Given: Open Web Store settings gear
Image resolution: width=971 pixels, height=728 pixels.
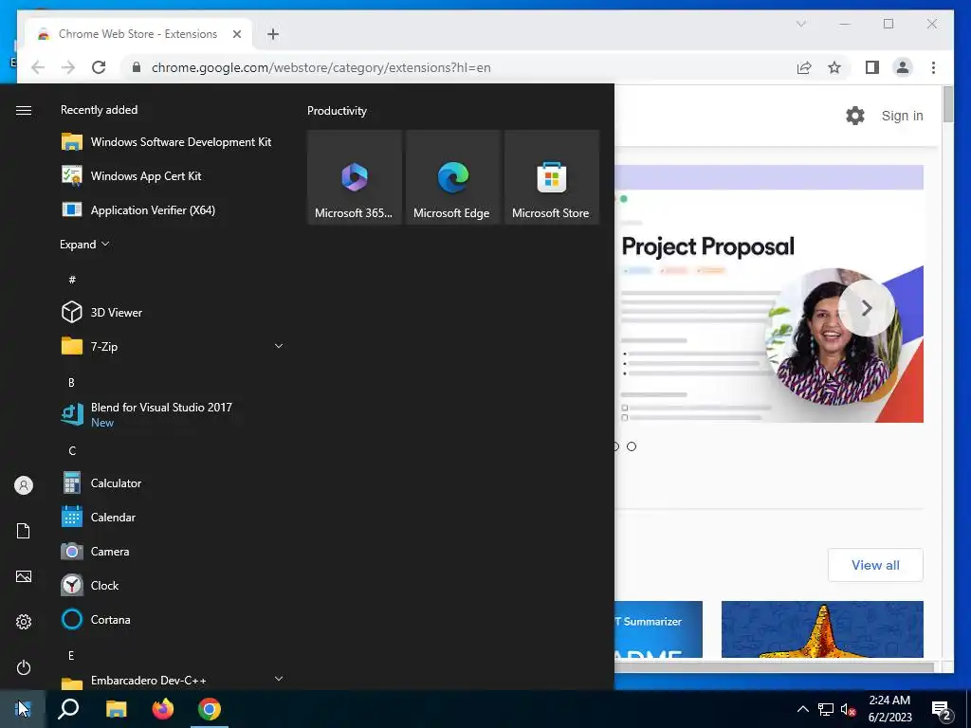Looking at the screenshot, I should 855,116.
